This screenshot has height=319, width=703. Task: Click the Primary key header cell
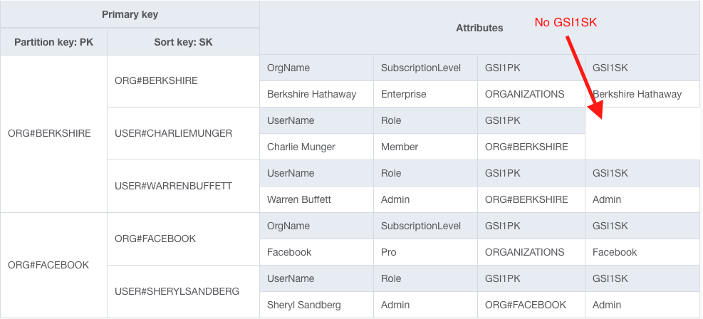coord(130,14)
